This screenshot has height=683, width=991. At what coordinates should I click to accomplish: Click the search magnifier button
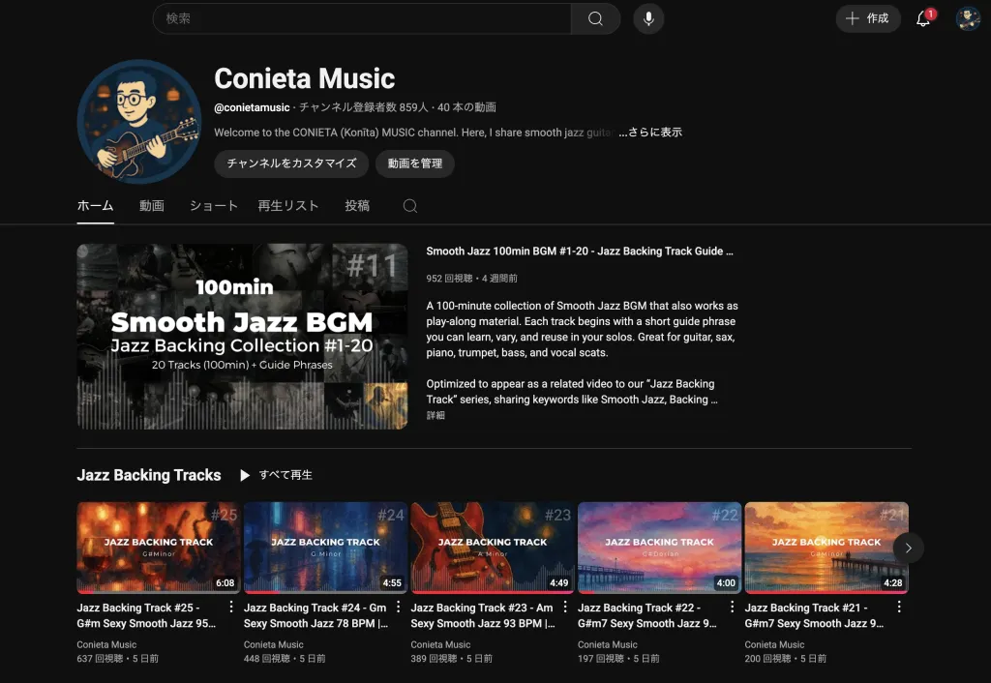[595, 18]
